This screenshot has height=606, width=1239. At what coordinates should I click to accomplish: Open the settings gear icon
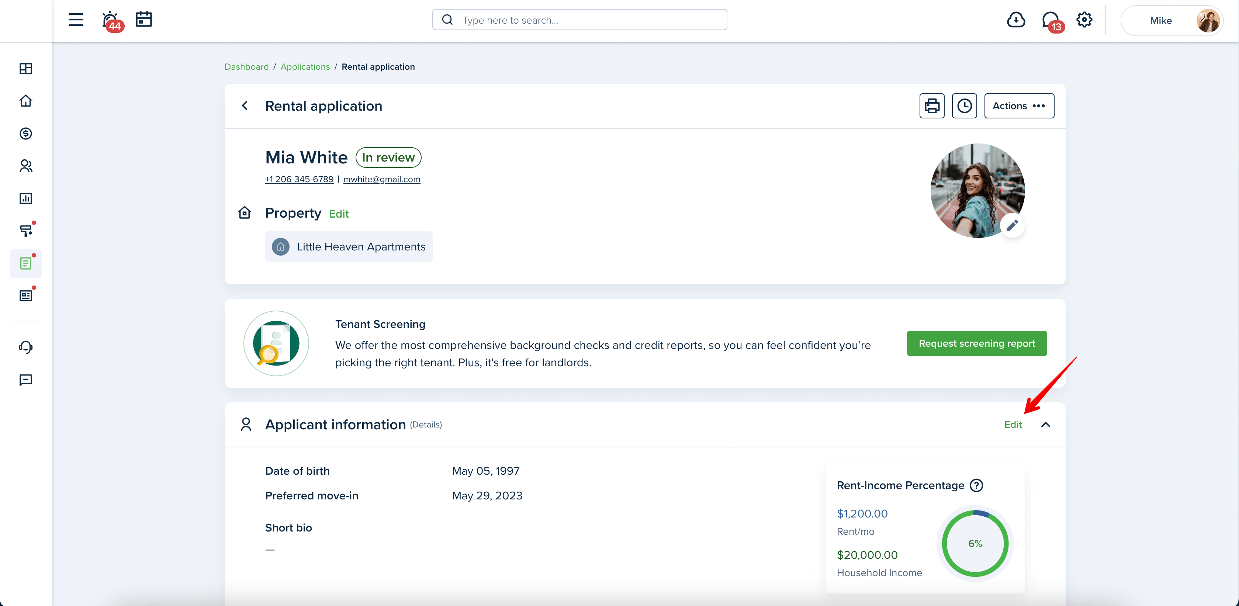pyautogui.click(x=1084, y=20)
